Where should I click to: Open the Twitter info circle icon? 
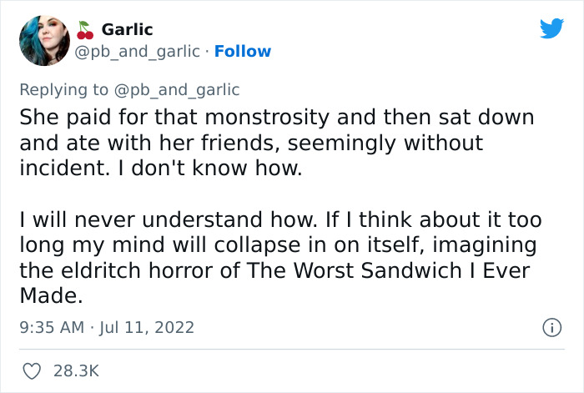click(x=550, y=327)
